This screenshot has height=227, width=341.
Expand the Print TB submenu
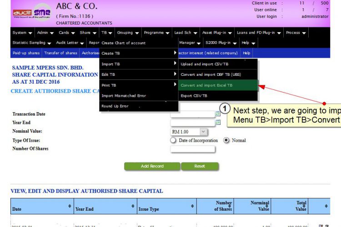(139, 85)
